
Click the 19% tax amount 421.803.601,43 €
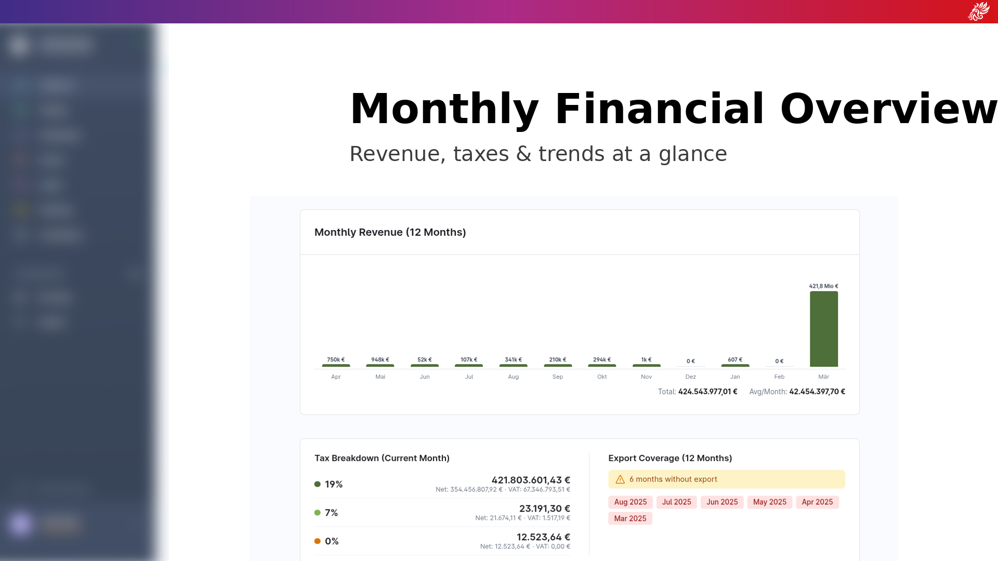(530, 480)
